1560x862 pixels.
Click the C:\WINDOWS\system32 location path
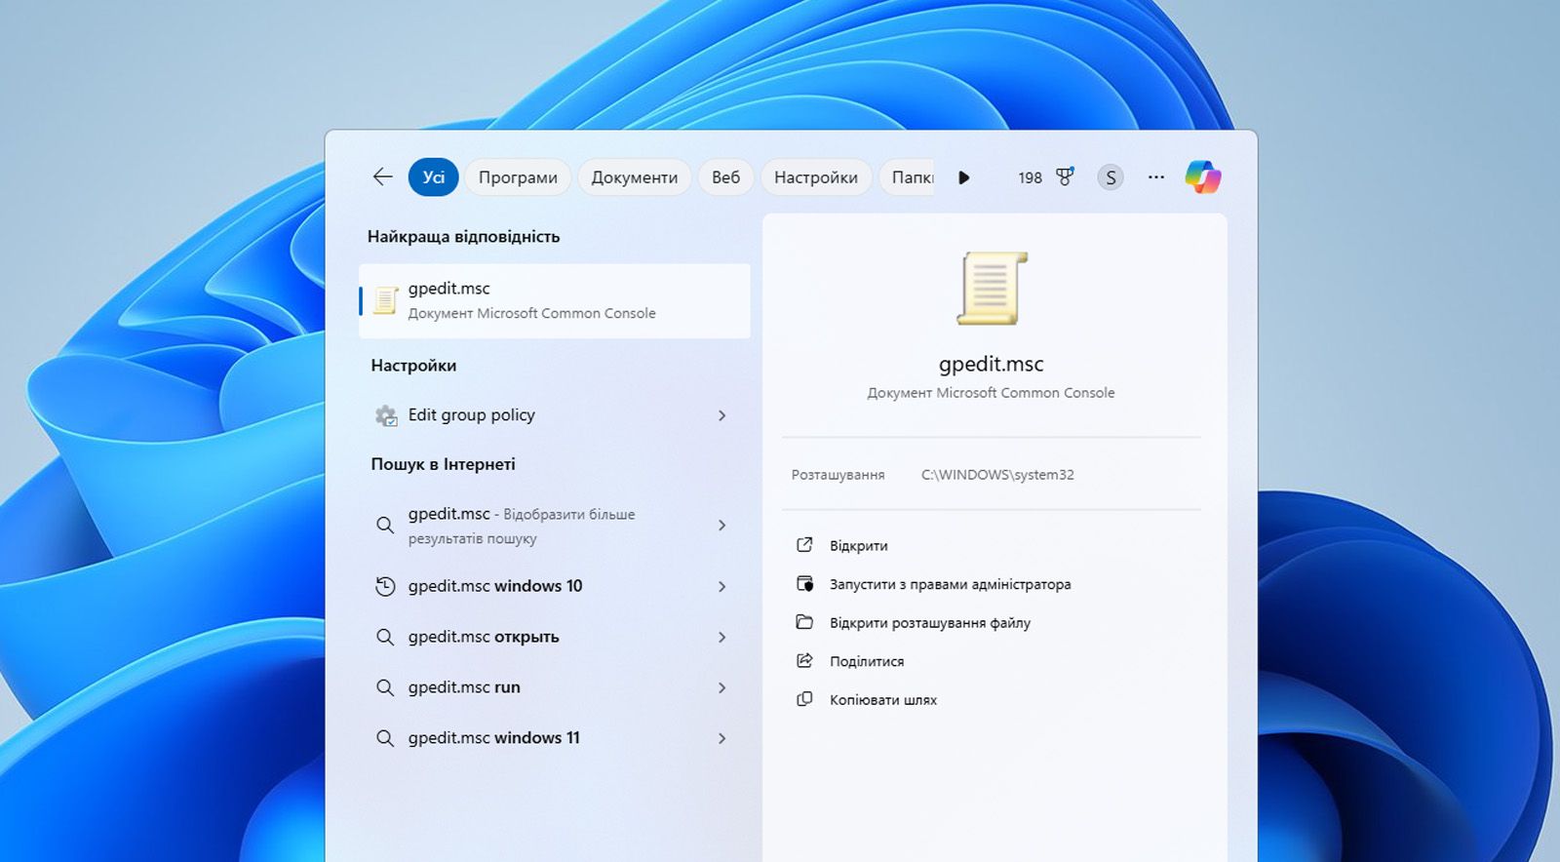[997, 475]
